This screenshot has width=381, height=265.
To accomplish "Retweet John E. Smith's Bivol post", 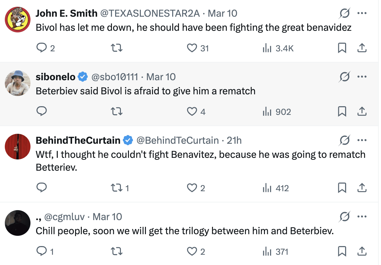I will pyautogui.click(x=116, y=48).
